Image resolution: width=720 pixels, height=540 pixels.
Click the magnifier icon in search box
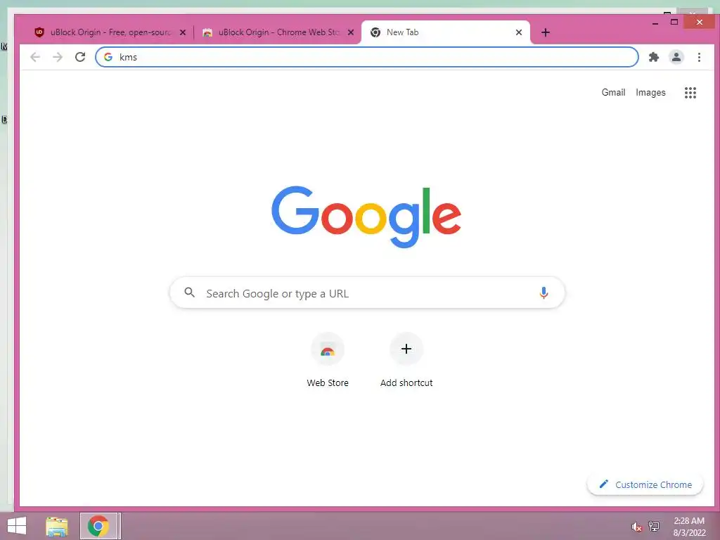click(189, 292)
